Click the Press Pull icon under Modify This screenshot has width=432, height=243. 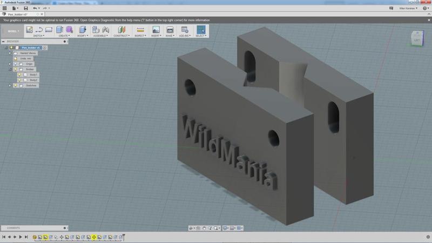pos(82,30)
